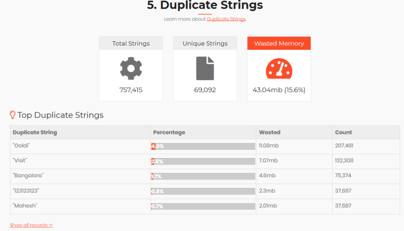404x231 pixels.
Task: Open the Duplicate Strings learn more link
Action: (x=226, y=19)
